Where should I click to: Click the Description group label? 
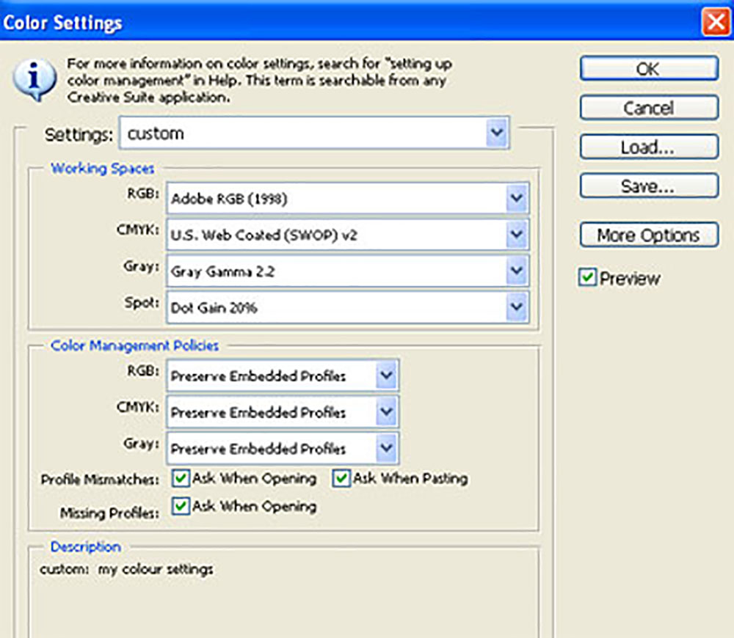point(86,547)
